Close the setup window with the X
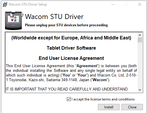 pos(140,4)
